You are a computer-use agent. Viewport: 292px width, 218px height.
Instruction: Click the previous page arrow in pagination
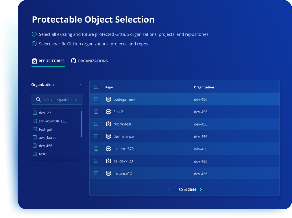(x=169, y=190)
